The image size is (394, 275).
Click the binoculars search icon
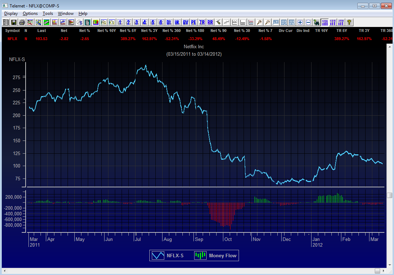(316, 22)
